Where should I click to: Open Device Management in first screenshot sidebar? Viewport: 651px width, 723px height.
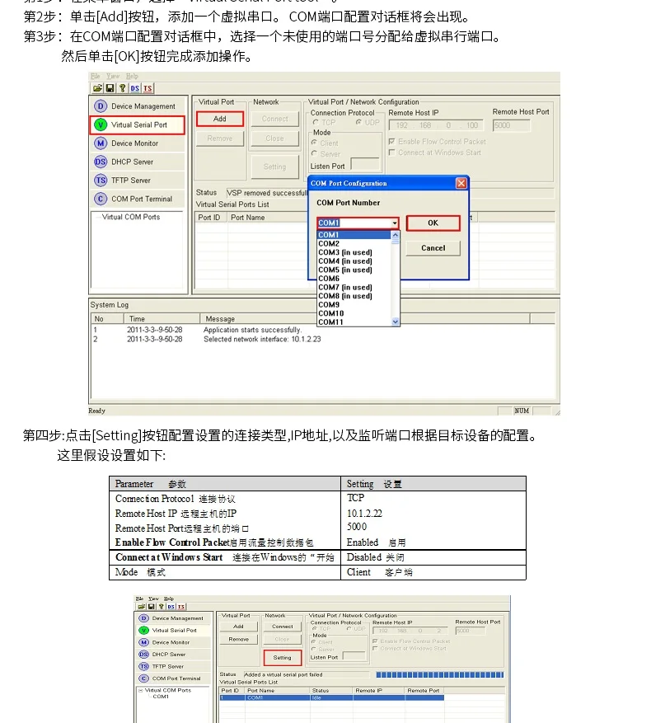[x=138, y=106]
